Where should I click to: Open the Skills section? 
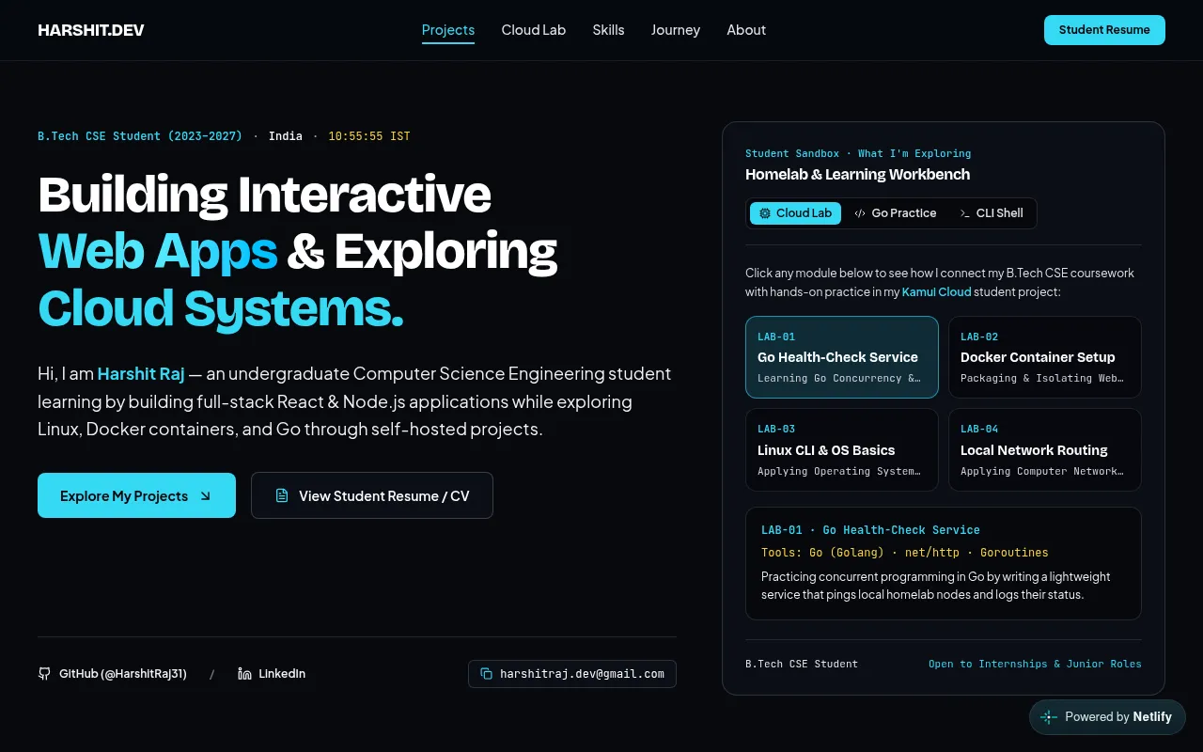[x=608, y=30]
